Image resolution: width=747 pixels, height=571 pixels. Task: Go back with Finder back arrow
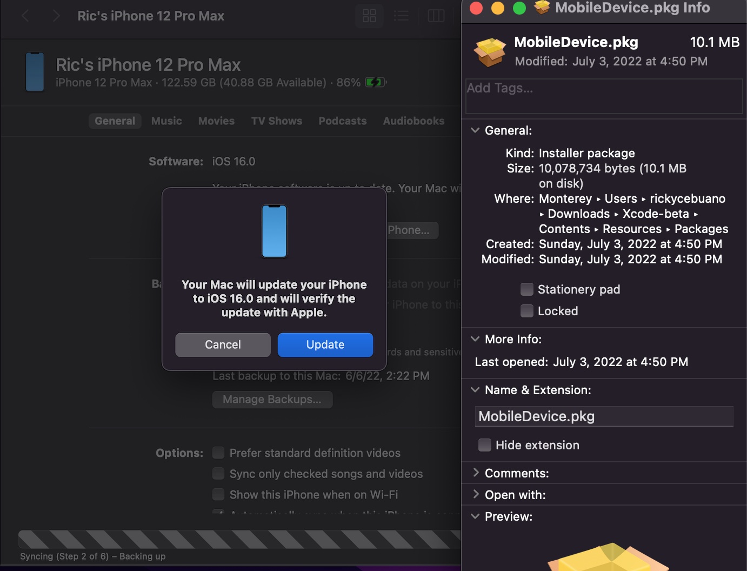(25, 16)
